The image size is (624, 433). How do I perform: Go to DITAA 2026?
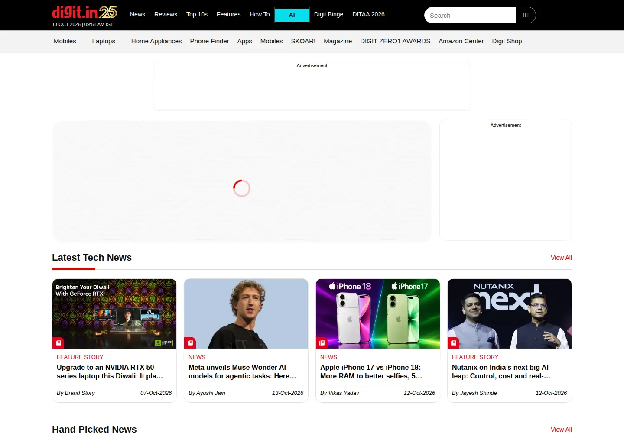point(368,14)
